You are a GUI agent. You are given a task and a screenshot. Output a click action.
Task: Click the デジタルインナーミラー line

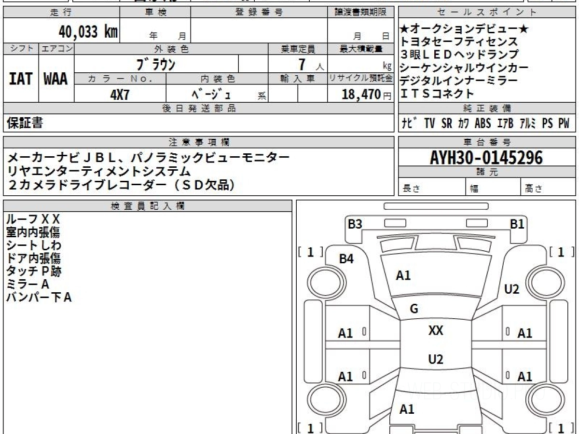coord(459,81)
